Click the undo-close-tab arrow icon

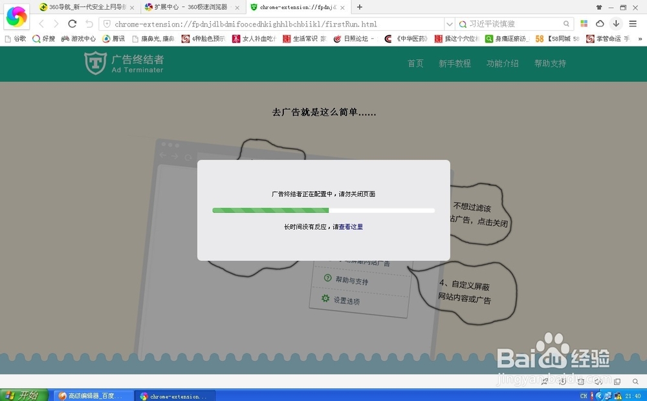tap(89, 24)
